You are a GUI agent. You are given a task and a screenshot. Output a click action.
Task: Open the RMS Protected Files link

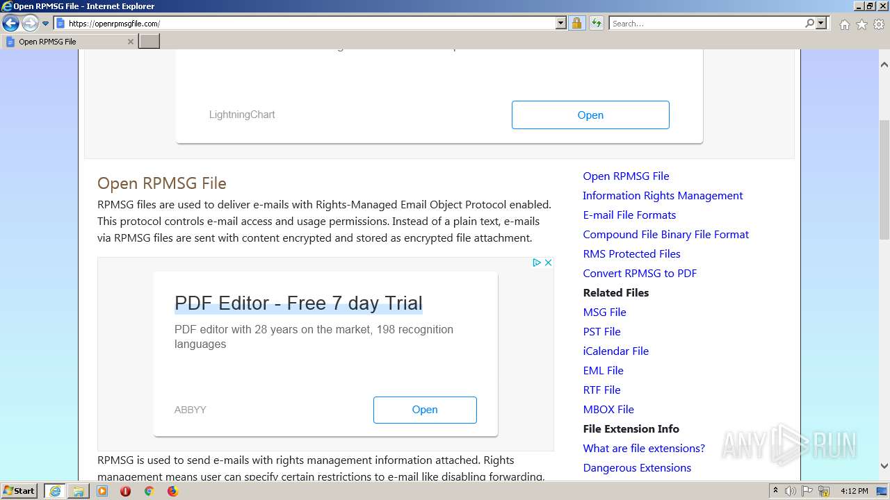pos(631,254)
